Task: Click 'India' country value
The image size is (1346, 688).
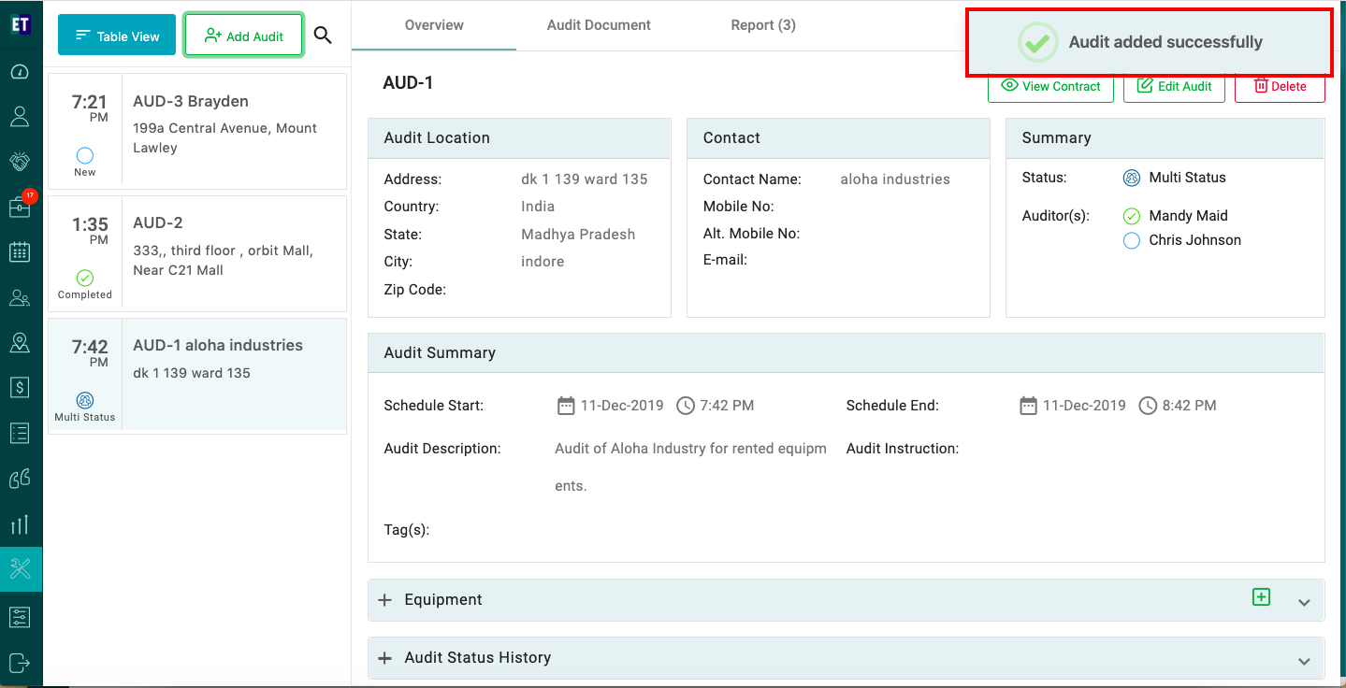Action: (538, 207)
